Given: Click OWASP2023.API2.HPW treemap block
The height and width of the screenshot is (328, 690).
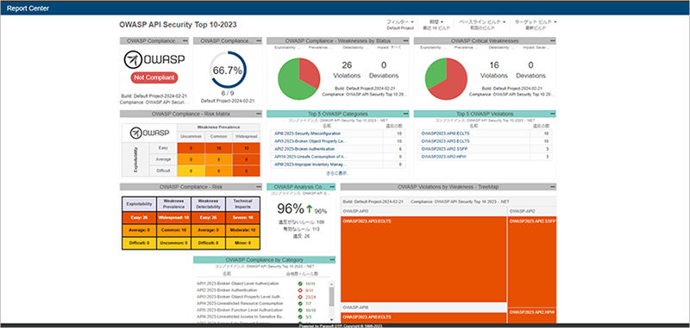Looking at the screenshot, I should [x=531, y=316].
